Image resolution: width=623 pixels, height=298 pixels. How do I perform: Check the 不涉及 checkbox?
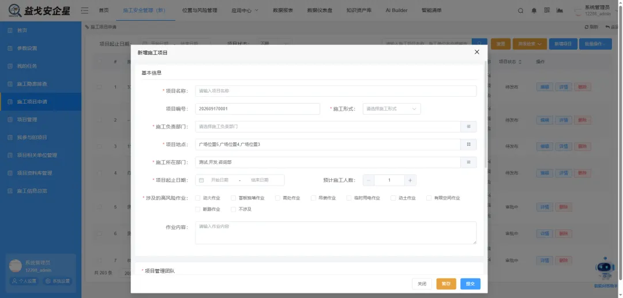(233, 209)
